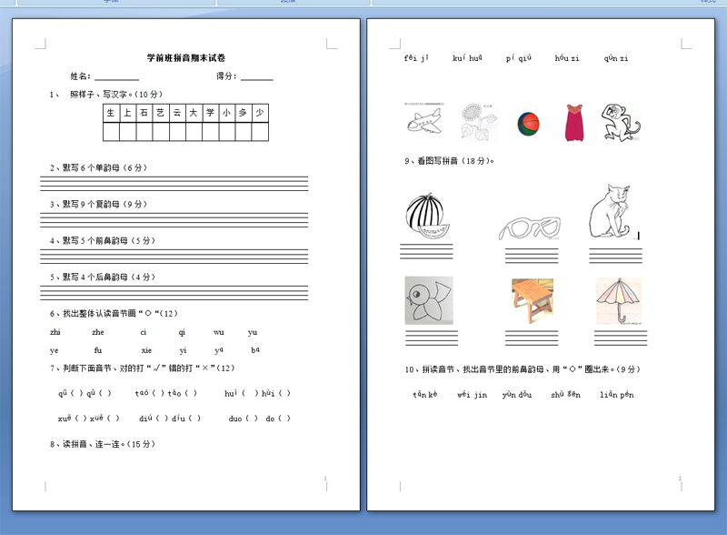Click the writing lines under the umbrella
The height and width of the screenshot is (535, 727).
click(x=621, y=338)
